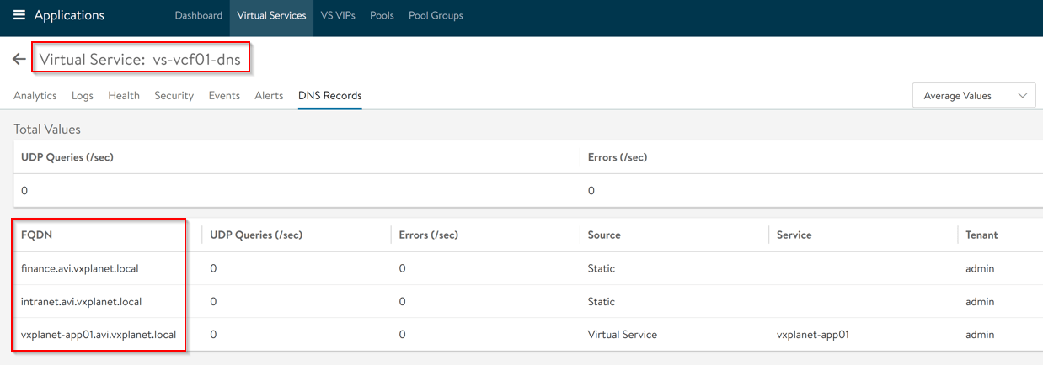
Task: Open the Logs tab
Action: click(x=83, y=96)
